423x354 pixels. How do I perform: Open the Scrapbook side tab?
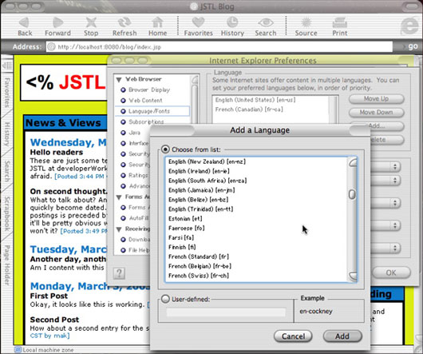click(7, 214)
